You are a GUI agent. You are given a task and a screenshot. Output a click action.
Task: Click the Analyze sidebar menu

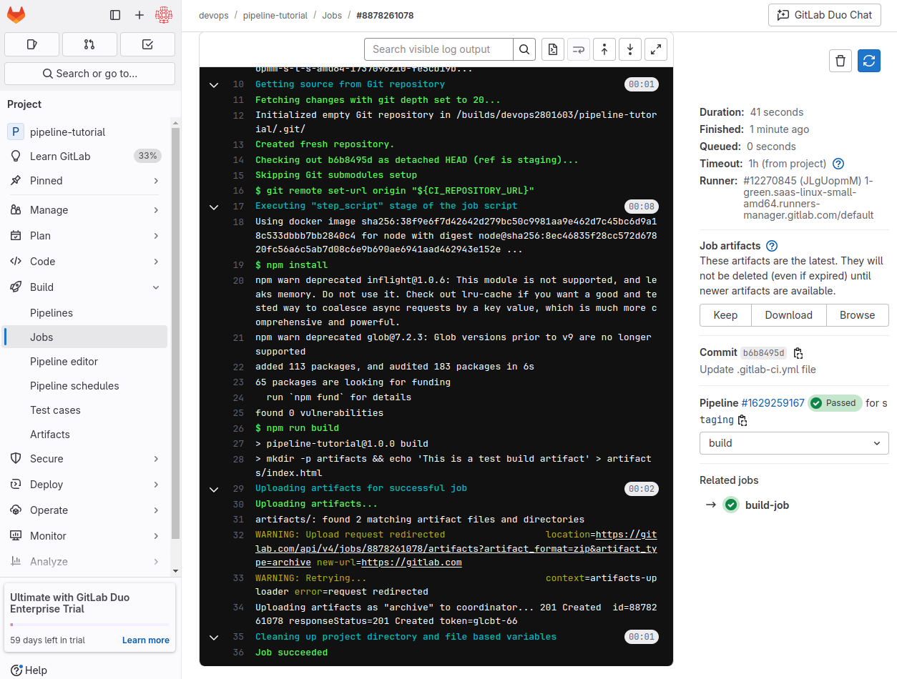click(x=86, y=562)
